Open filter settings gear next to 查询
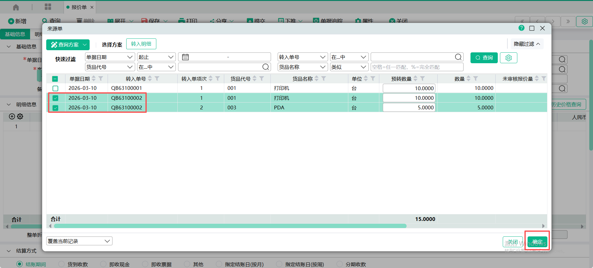Viewport: 593px width, 268px height. click(x=508, y=58)
